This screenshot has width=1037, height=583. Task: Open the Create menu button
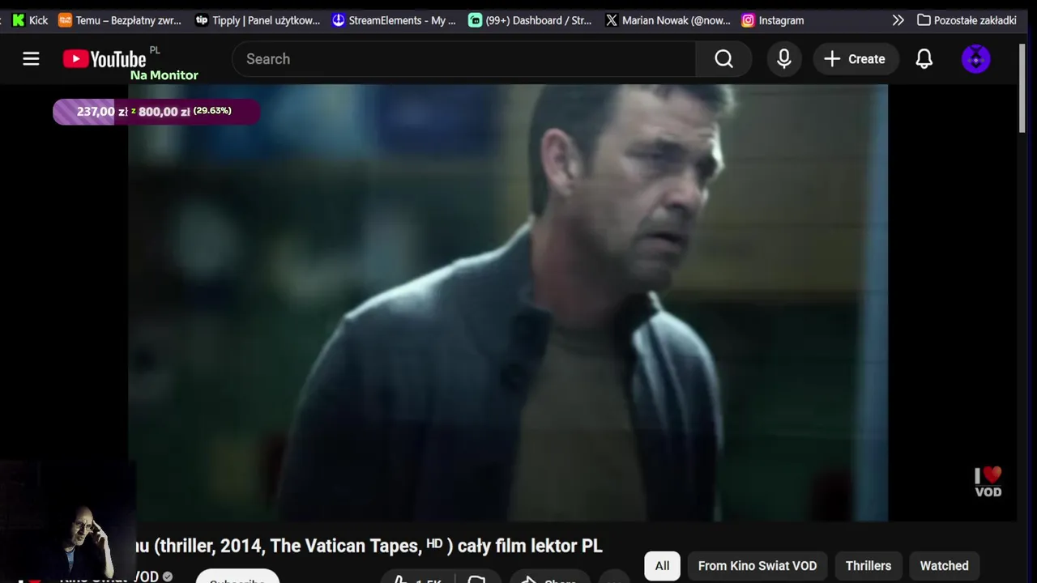[x=855, y=59]
